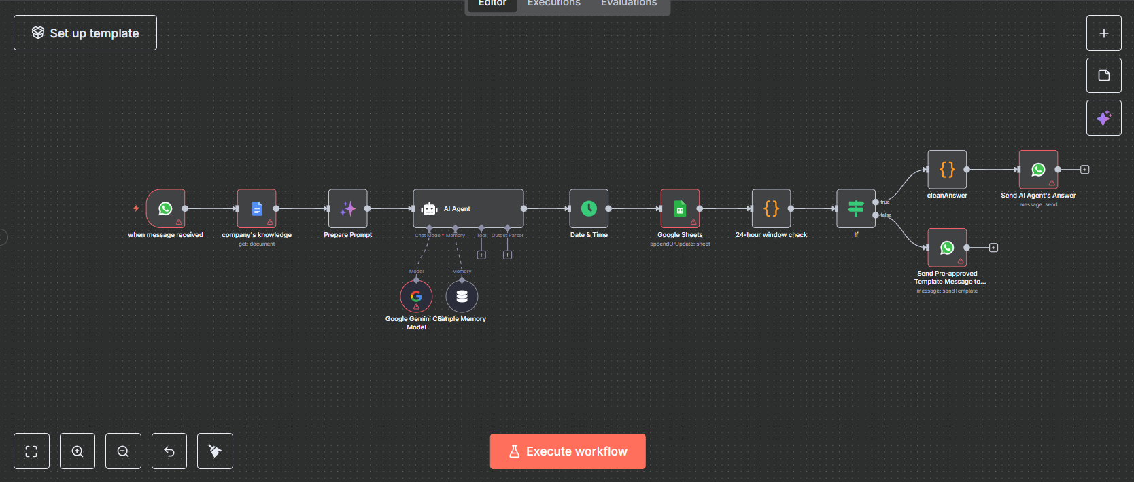1134x482 pixels.
Task: Click the 'Prepare Prompt' label
Action: [x=348, y=235]
